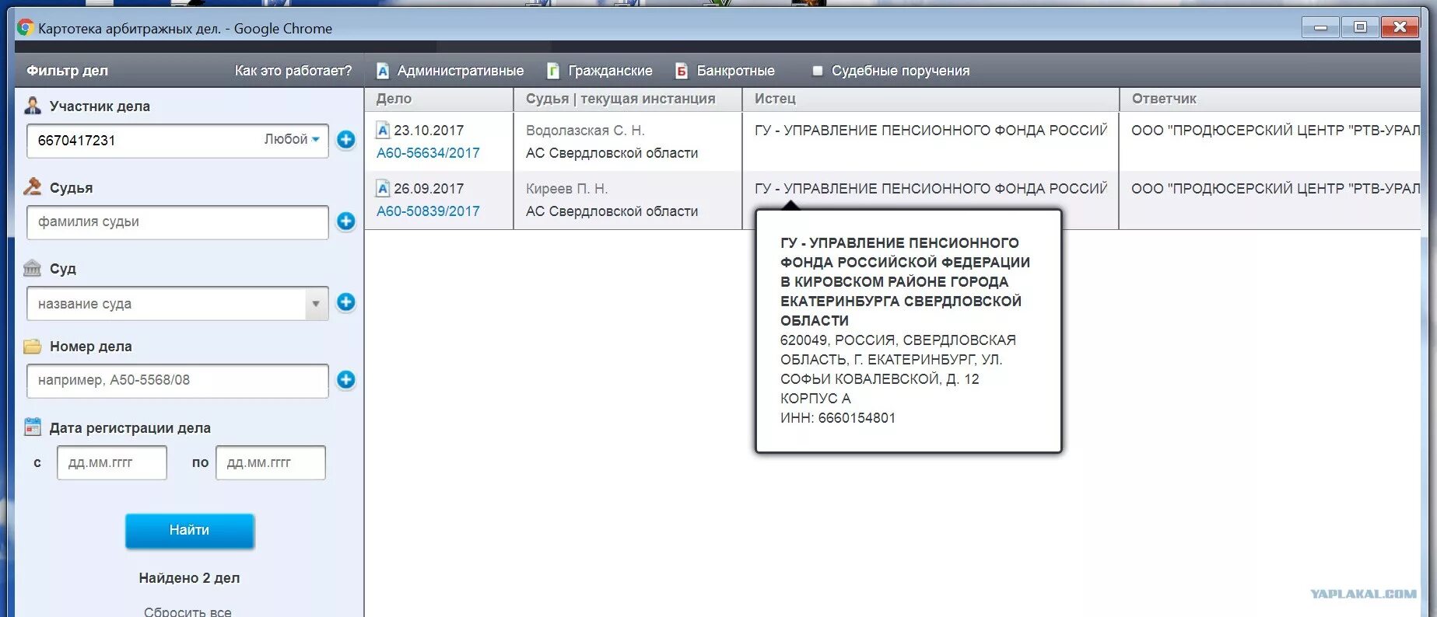Focus the фамилия судьи input

177,222
